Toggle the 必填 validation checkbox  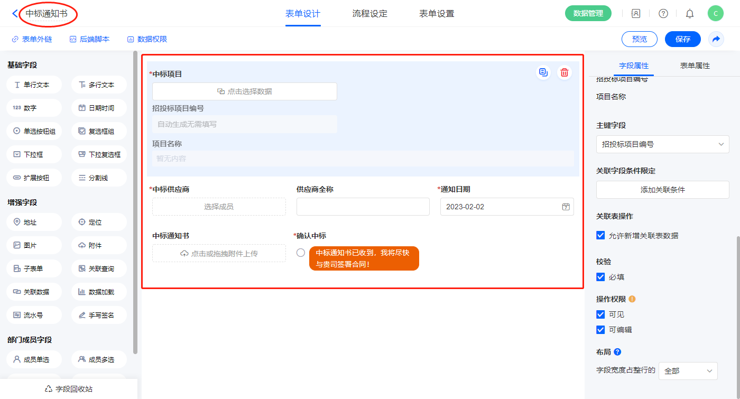click(600, 277)
